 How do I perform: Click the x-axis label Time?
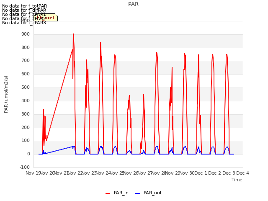237,180
